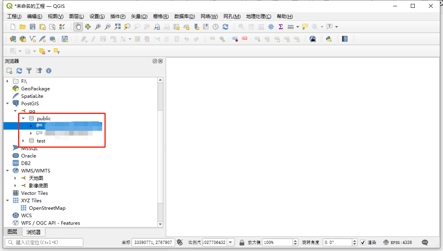Click the Map Tips speech bubble icon

(305, 27)
